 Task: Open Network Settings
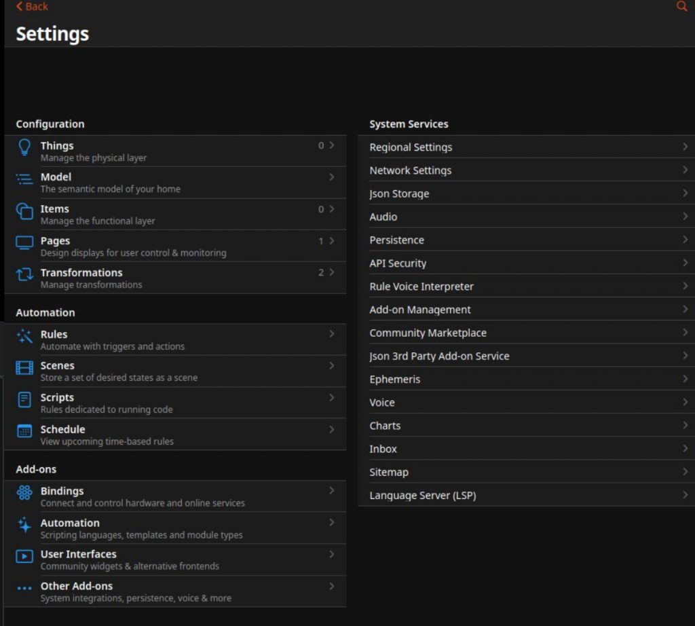pyautogui.click(x=411, y=170)
